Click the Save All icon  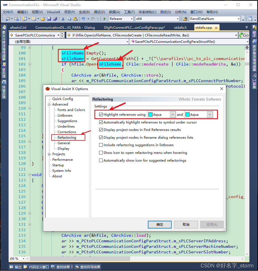click(55, 19)
